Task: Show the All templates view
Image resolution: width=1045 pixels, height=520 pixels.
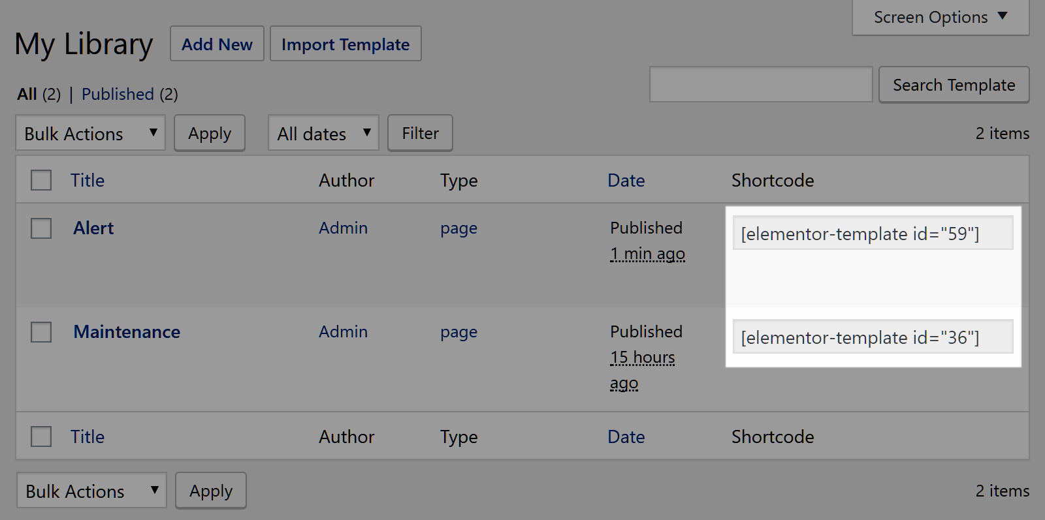Action: 27,95
